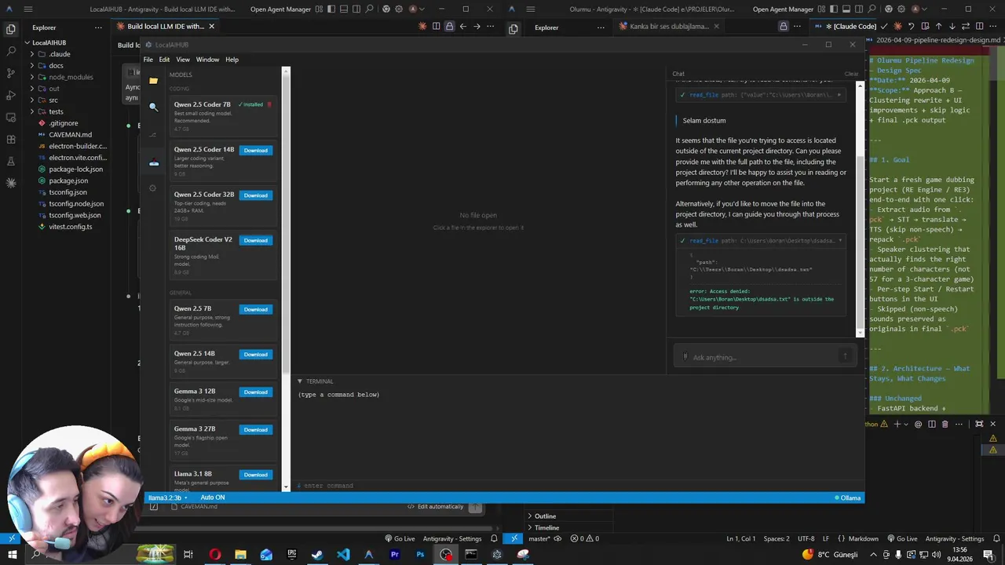
Task: Click navigate-up arrow in Olurmu editor toolbar
Action: point(938,26)
